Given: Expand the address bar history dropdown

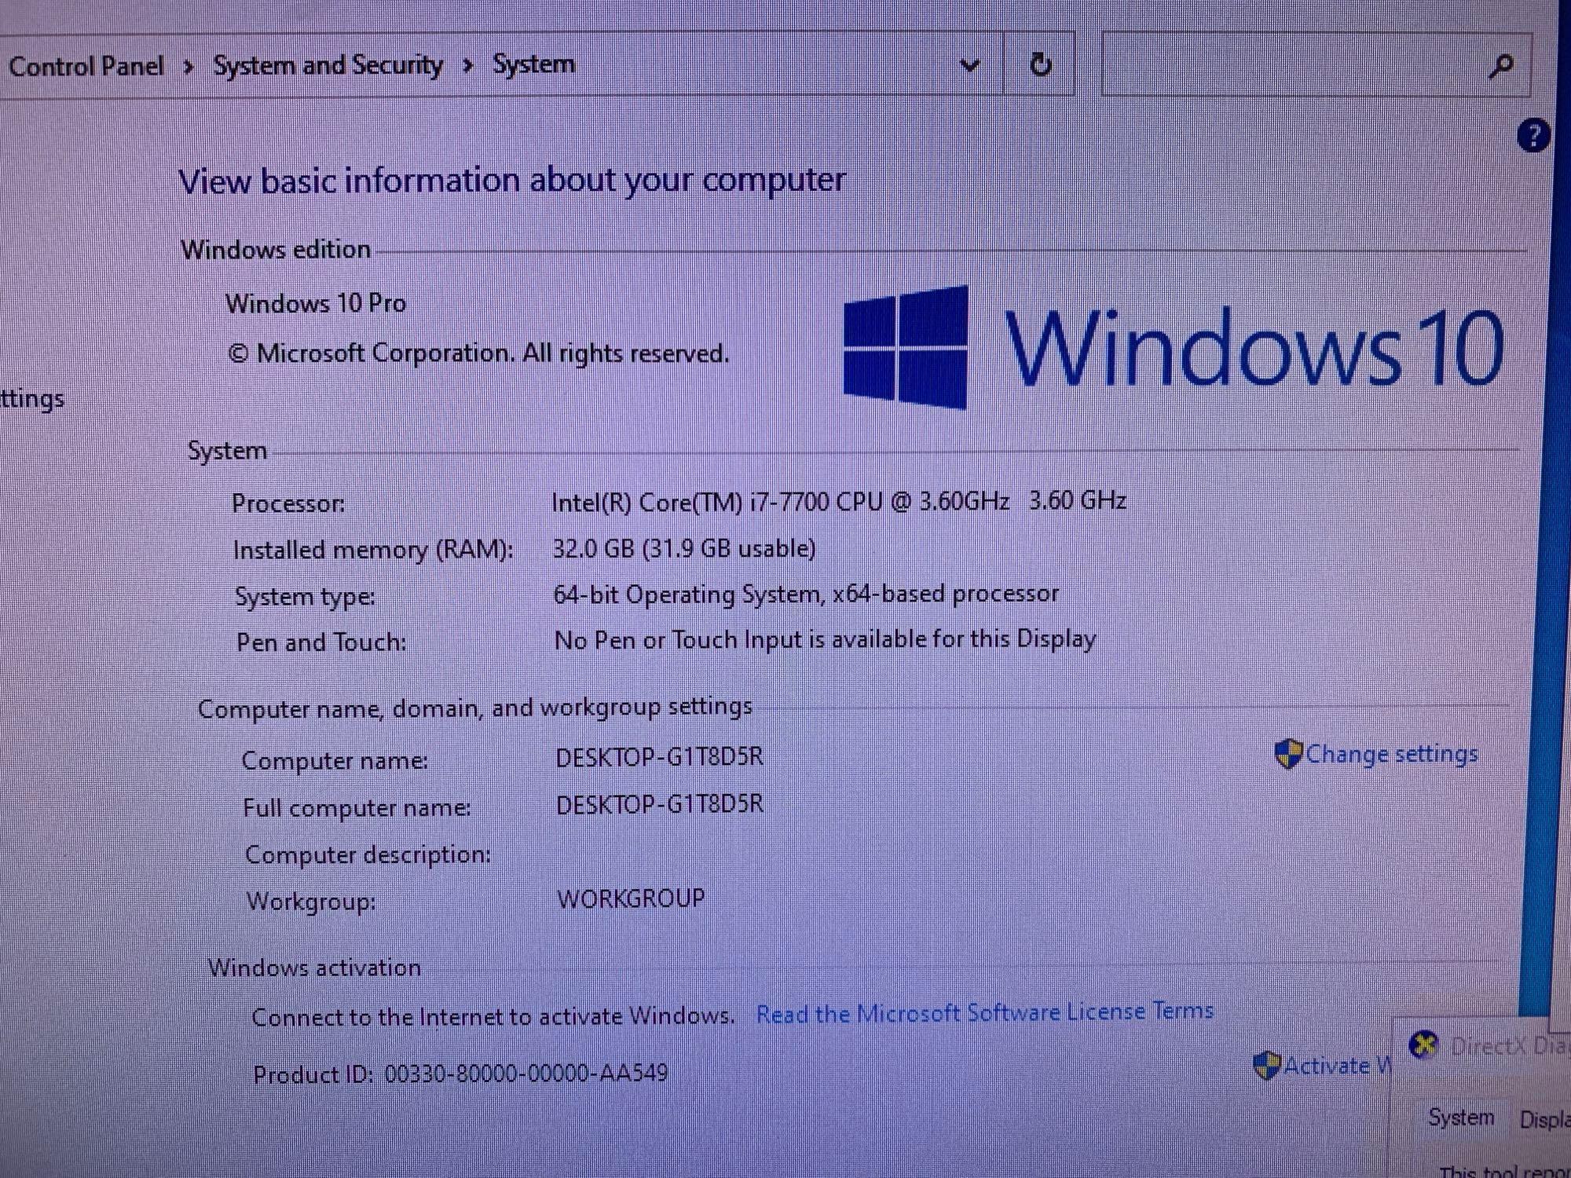Looking at the screenshot, I should [x=970, y=65].
